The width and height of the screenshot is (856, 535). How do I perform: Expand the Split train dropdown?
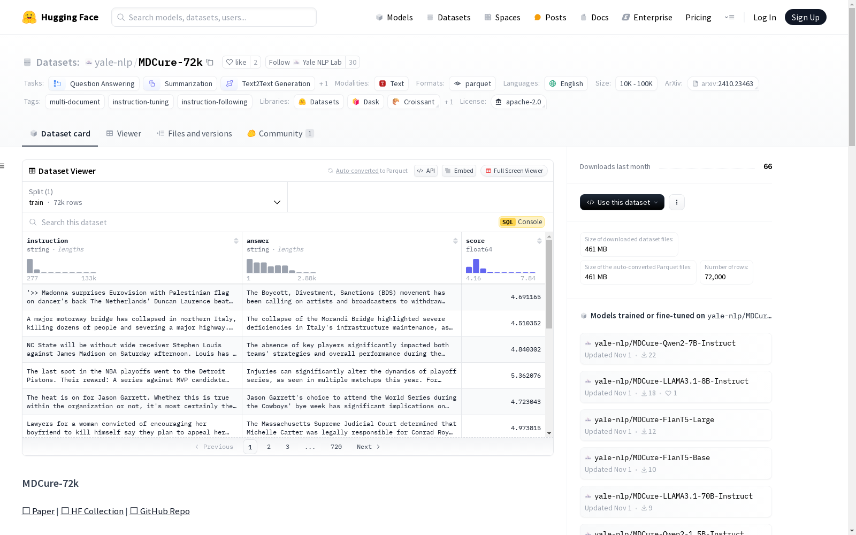click(x=155, y=197)
